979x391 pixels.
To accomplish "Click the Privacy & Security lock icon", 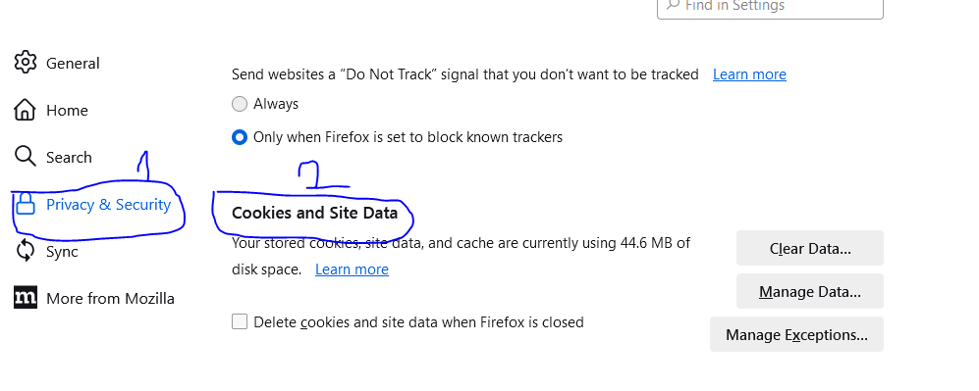I will click(x=25, y=204).
